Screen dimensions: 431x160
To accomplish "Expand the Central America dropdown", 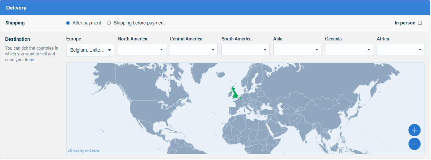I will 194,50.
